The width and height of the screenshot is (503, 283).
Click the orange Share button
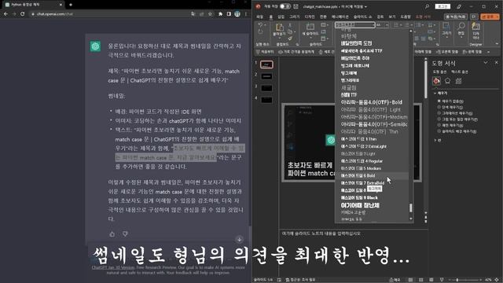490,17
